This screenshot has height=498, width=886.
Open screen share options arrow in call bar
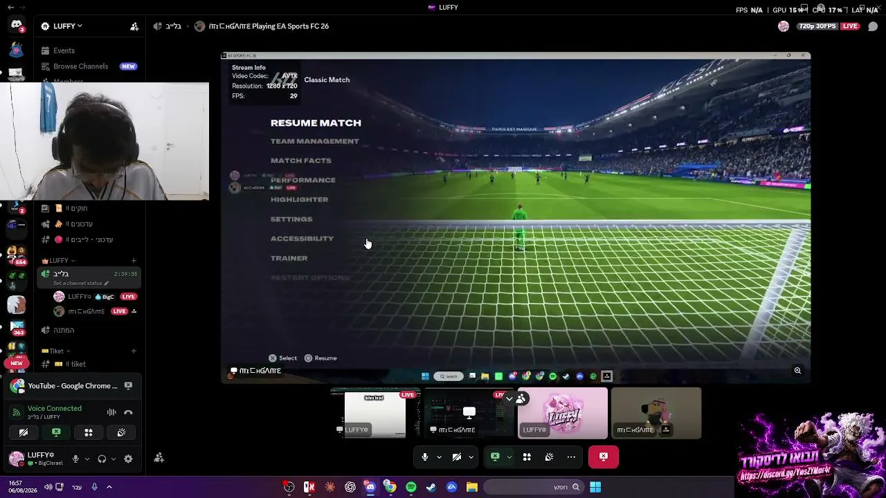point(509,457)
